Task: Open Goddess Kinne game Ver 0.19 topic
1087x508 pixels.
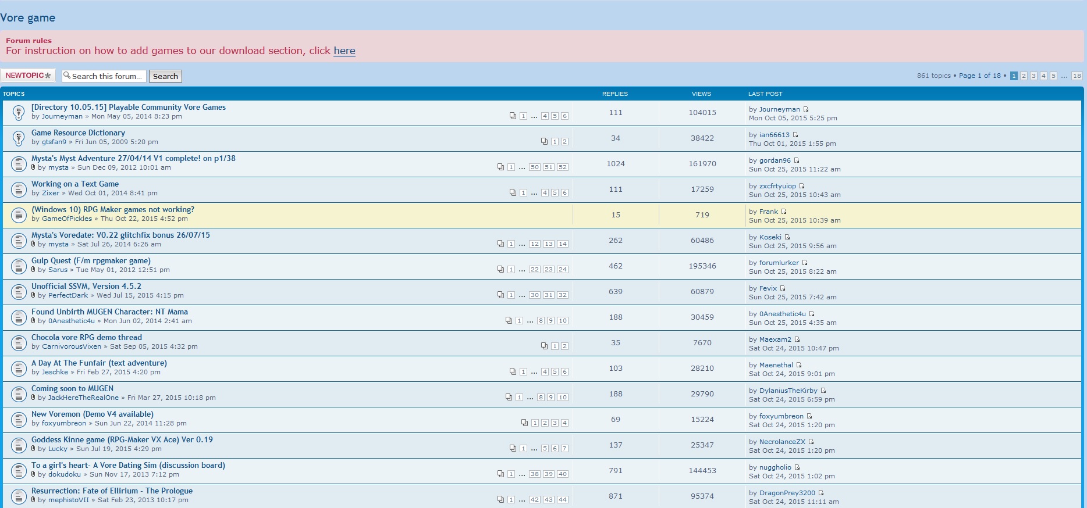Action: pos(122,439)
